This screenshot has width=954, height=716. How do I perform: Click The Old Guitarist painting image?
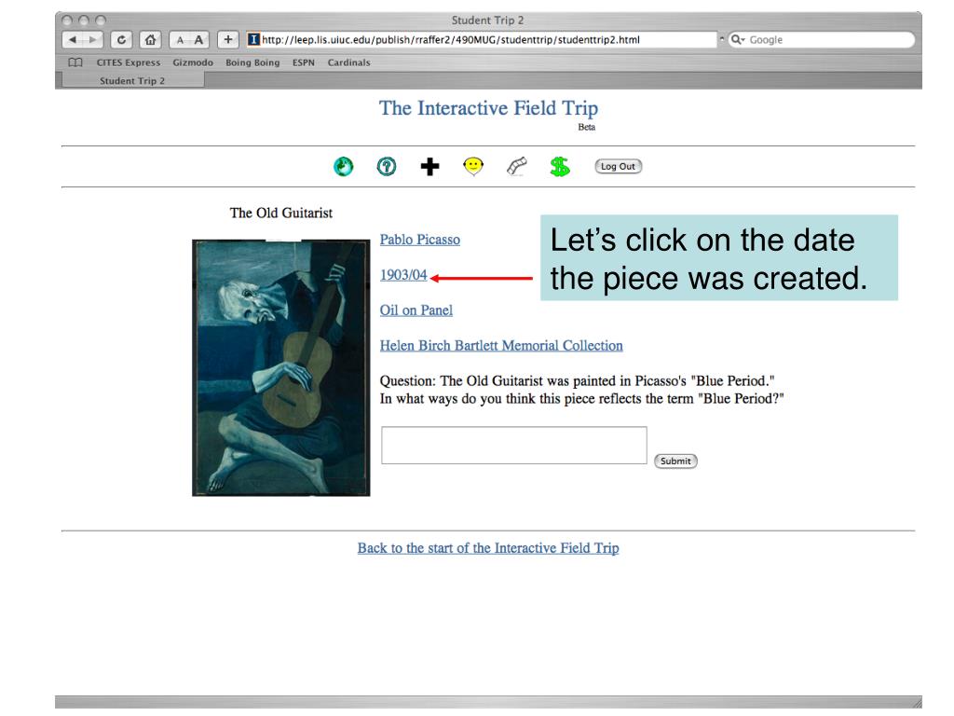coord(281,367)
